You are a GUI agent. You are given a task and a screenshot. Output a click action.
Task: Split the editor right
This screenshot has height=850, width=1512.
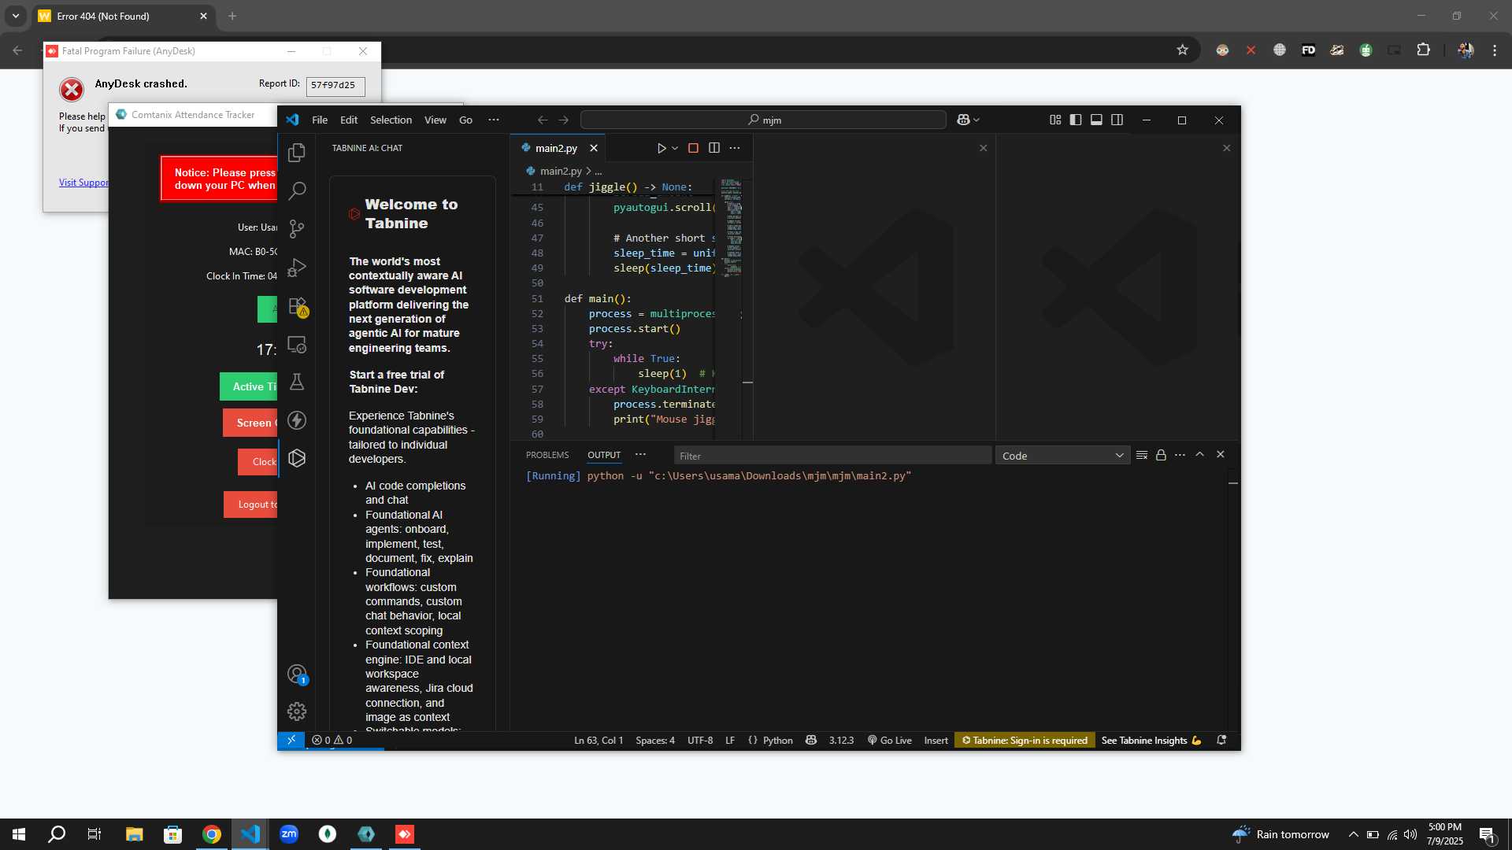(x=714, y=148)
